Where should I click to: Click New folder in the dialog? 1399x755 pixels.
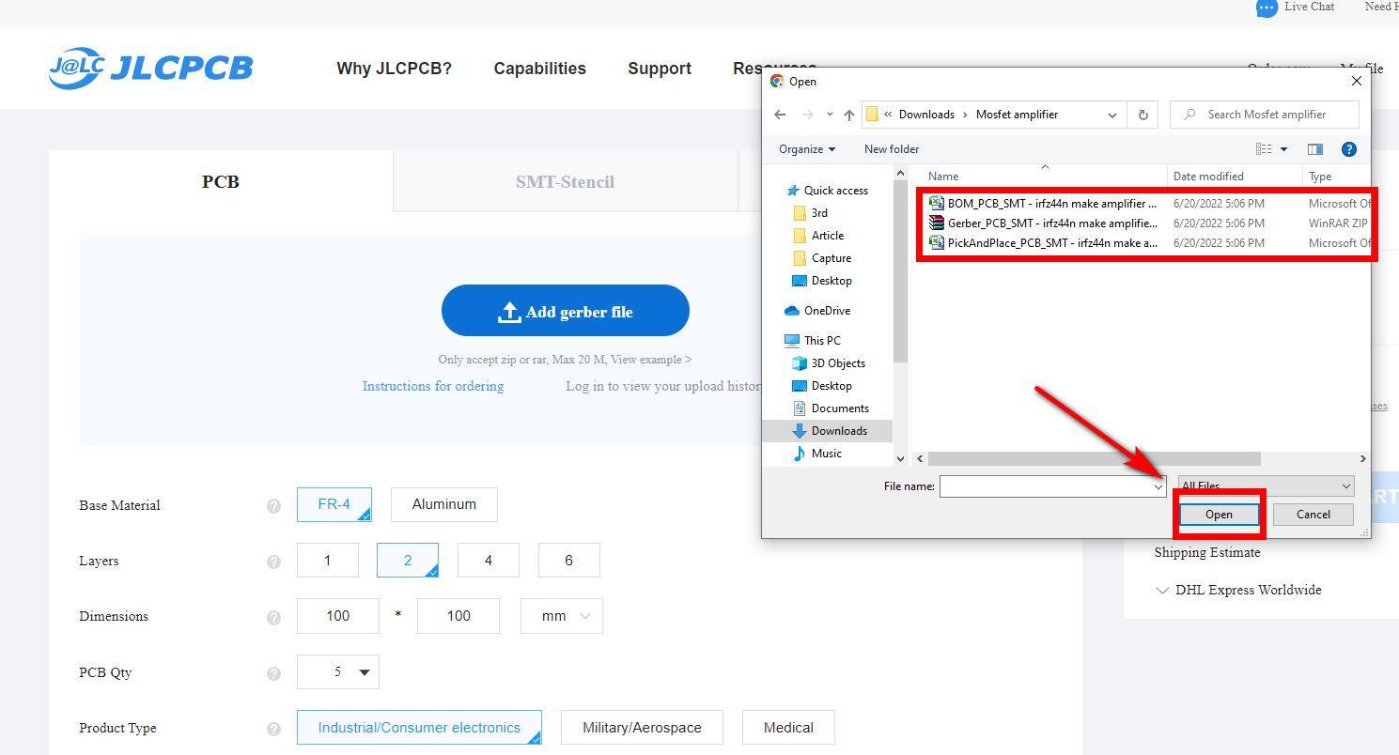pyautogui.click(x=892, y=149)
